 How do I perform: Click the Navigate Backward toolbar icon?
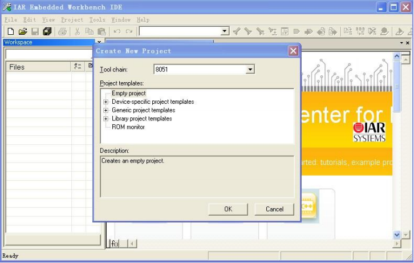click(x=321, y=31)
